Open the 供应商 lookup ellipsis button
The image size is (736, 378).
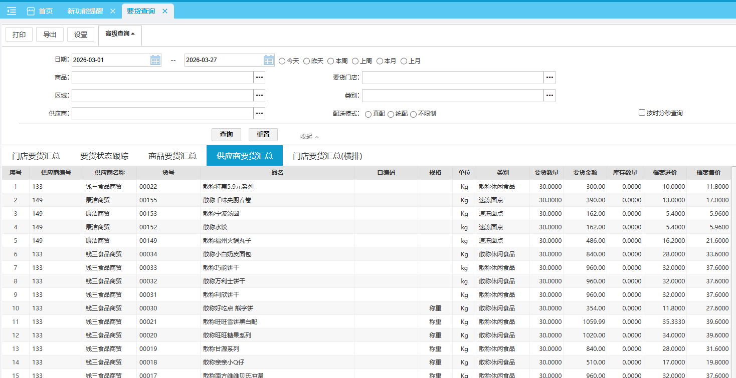click(x=259, y=114)
